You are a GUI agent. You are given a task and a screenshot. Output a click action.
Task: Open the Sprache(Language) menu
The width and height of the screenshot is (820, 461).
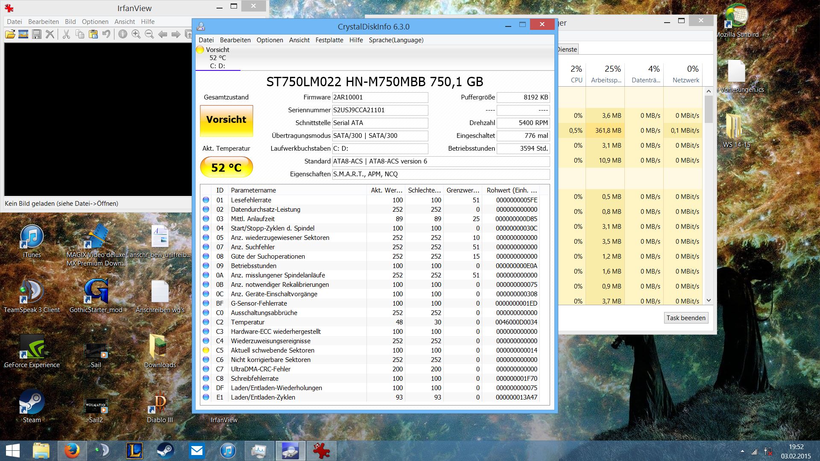click(x=396, y=40)
